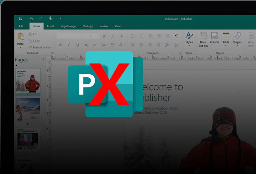Open the Change Case dropdown

tap(104, 45)
